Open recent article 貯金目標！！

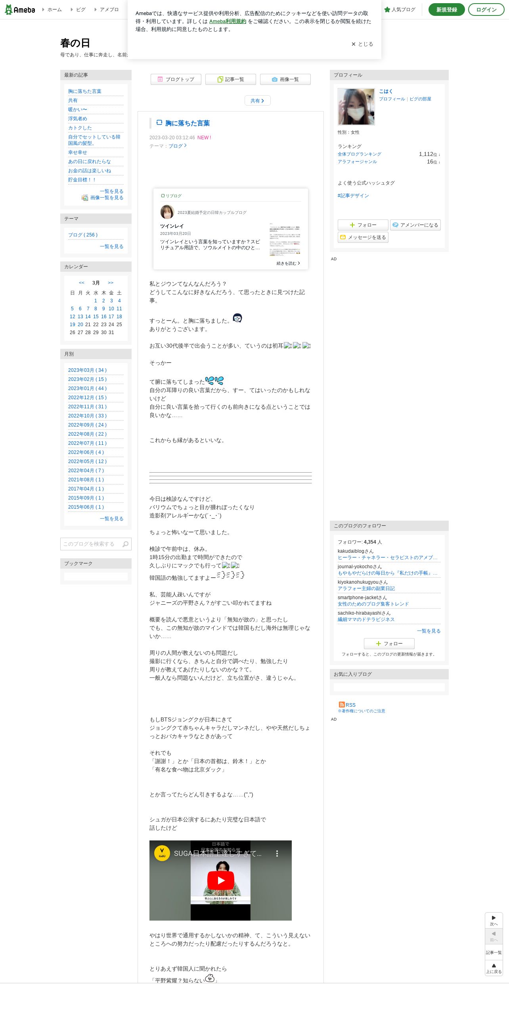pyautogui.click(x=82, y=180)
